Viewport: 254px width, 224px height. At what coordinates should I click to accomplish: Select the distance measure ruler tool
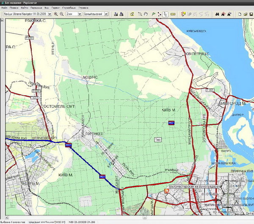click(172, 14)
